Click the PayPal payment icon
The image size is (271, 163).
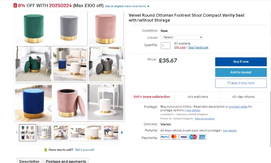(165, 137)
